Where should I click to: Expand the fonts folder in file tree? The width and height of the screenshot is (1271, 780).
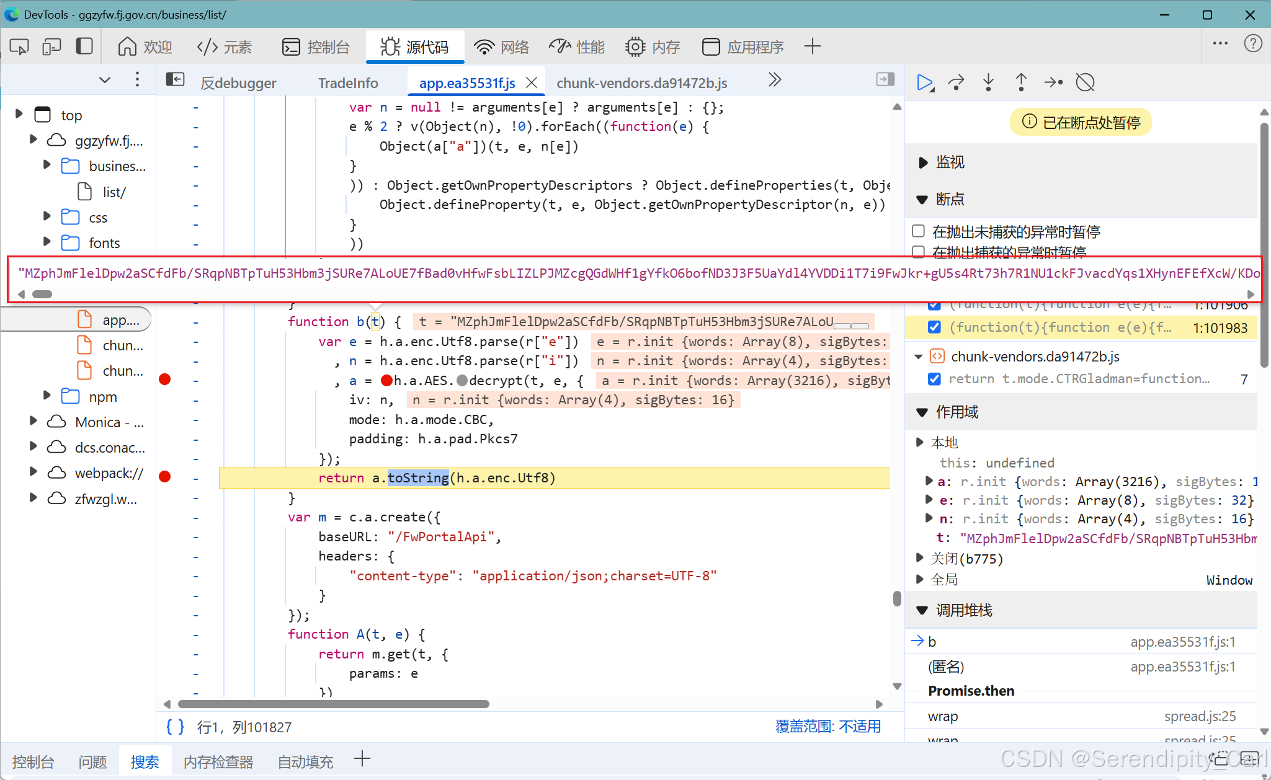pos(47,242)
